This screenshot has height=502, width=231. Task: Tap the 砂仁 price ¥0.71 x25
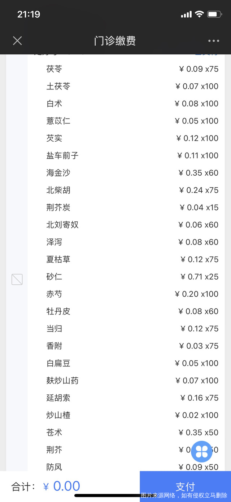click(x=199, y=277)
